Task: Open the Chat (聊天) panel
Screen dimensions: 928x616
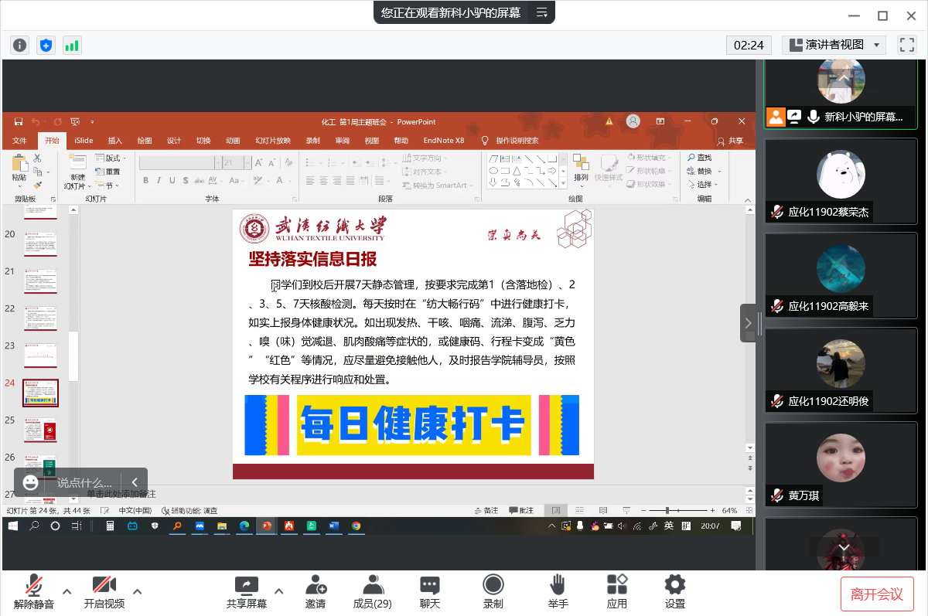Action: click(x=430, y=591)
